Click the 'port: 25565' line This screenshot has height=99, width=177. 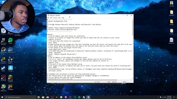pyautogui.click(x=53, y=67)
